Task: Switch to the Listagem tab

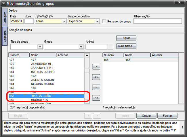Action: pyautogui.click(x=5, y=17)
